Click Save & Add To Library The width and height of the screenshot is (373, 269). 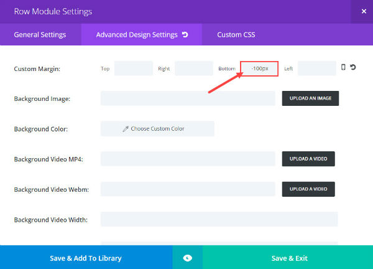(86, 258)
